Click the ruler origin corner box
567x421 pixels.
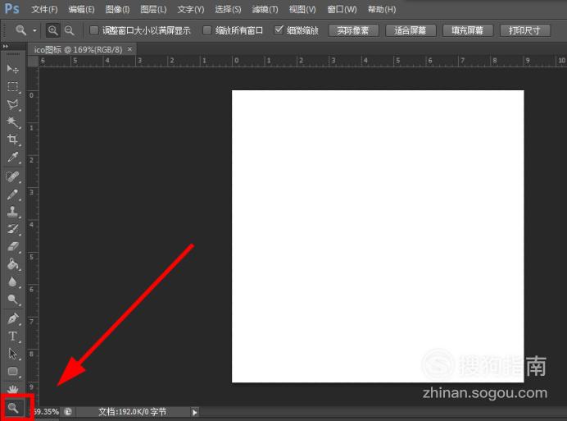pyautogui.click(x=34, y=62)
